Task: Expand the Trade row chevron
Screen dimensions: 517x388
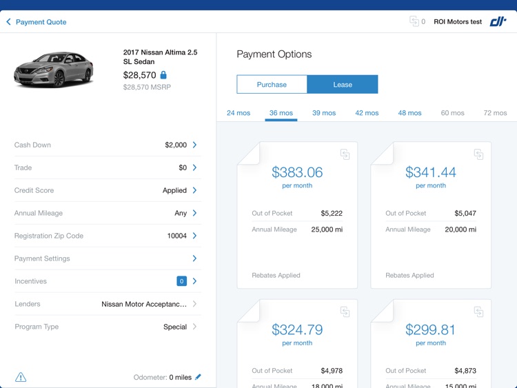Action: [x=194, y=167]
